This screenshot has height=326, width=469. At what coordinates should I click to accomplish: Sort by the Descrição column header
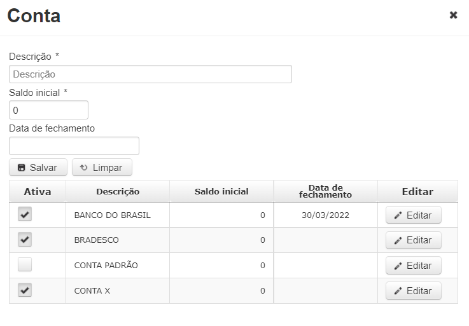pos(118,191)
